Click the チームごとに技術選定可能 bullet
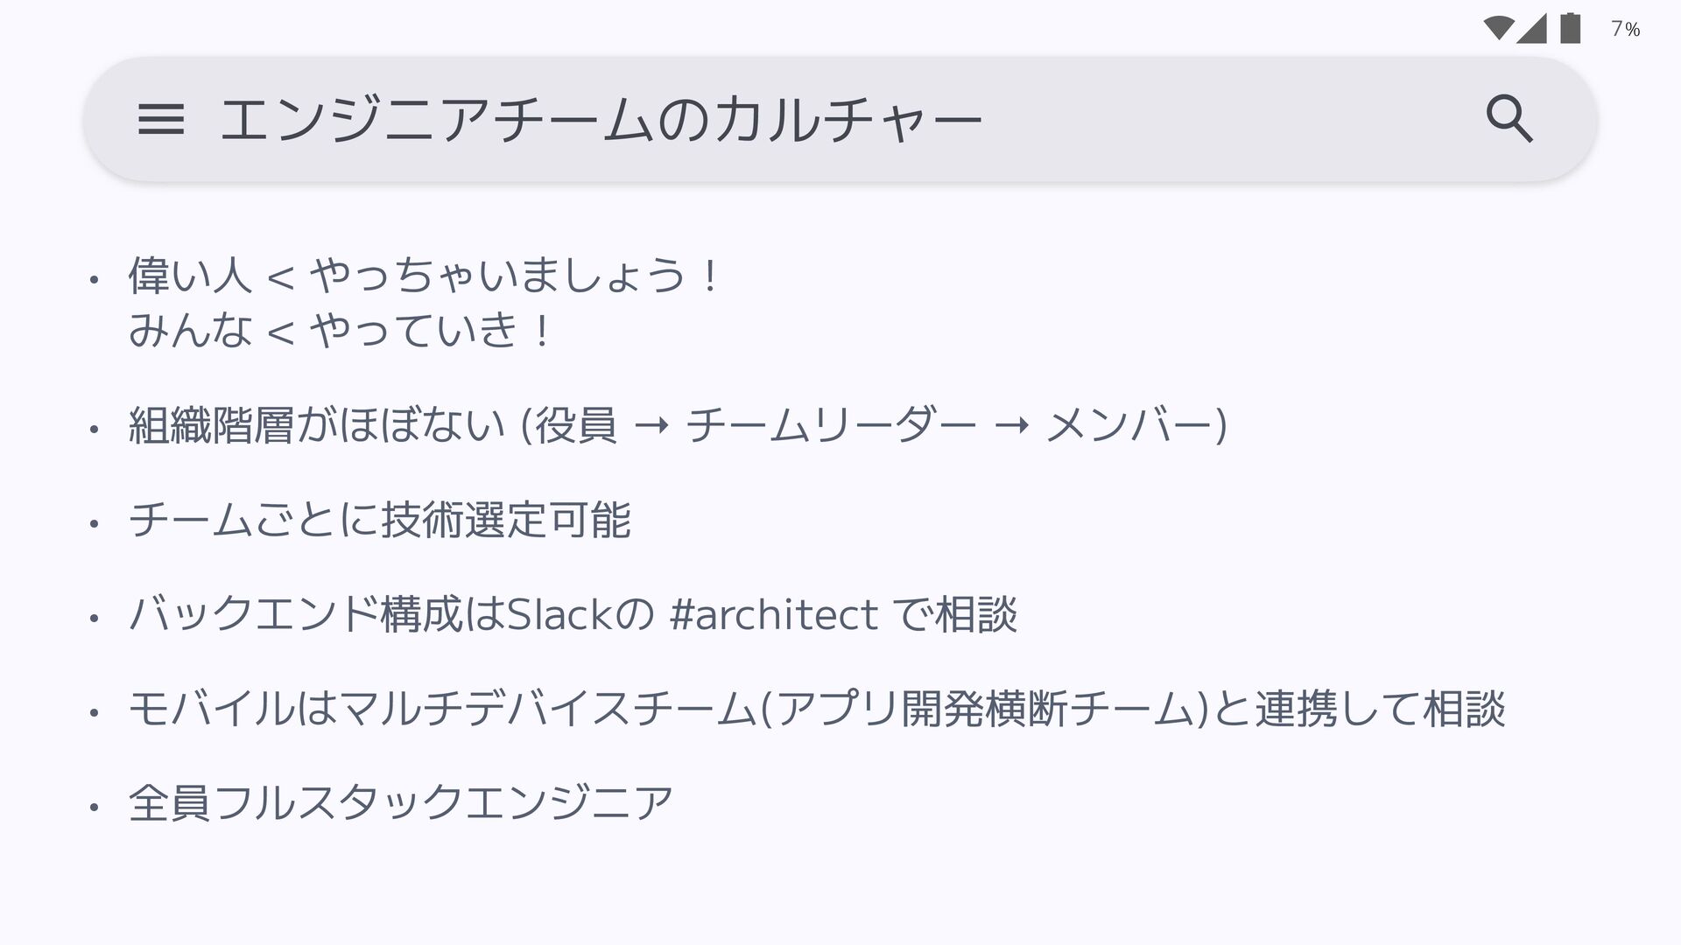Image resolution: width=1681 pixels, height=945 pixels. click(379, 521)
